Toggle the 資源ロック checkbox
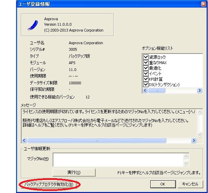Image resolution: width=208 pixels, height=193 pixels. click(145, 57)
